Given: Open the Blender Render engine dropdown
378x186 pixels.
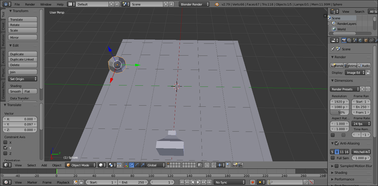Looking at the screenshot, I should pyautogui.click(x=194, y=4).
